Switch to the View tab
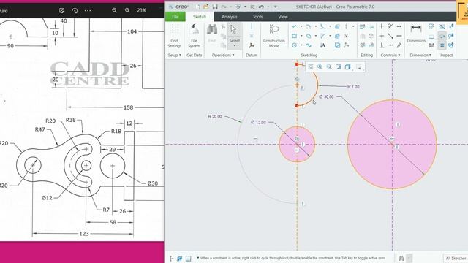Viewport: 468px width, 263px height. click(x=283, y=17)
